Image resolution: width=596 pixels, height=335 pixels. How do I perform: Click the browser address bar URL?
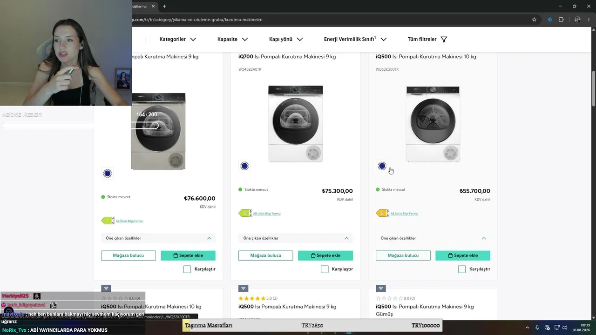197,20
